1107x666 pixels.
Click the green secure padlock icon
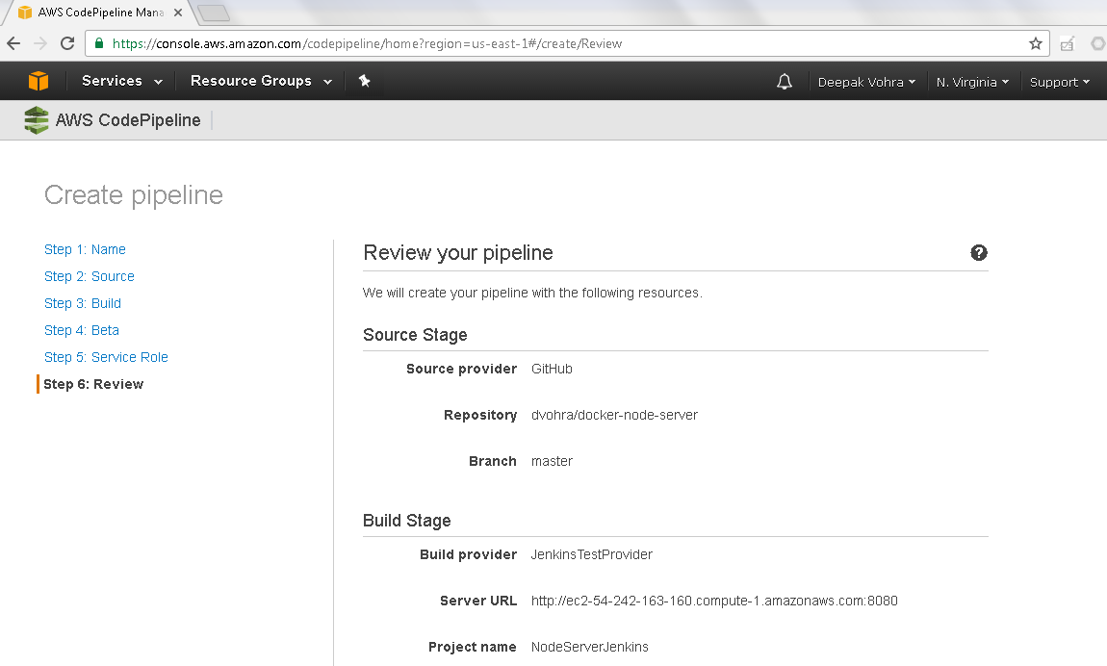point(99,43)
